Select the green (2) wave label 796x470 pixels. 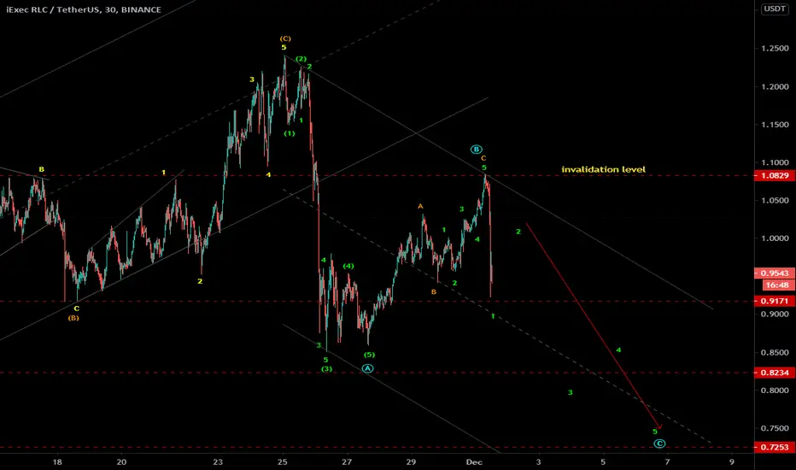(x=301, y=59)
